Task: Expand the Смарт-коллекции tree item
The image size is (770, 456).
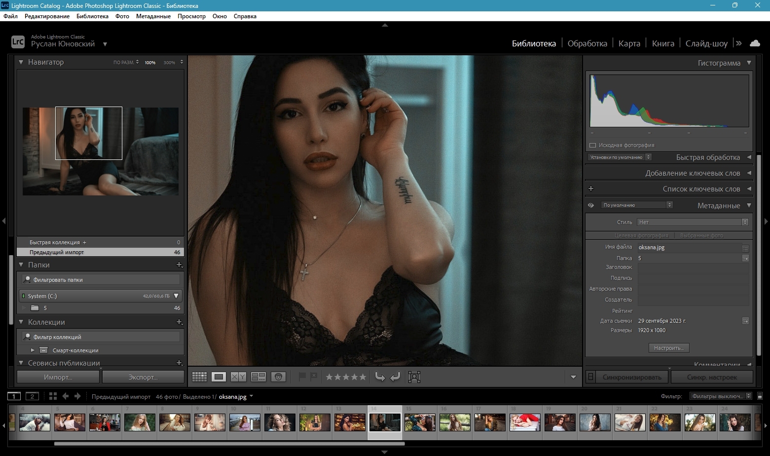Action: [x=33, y=350]
